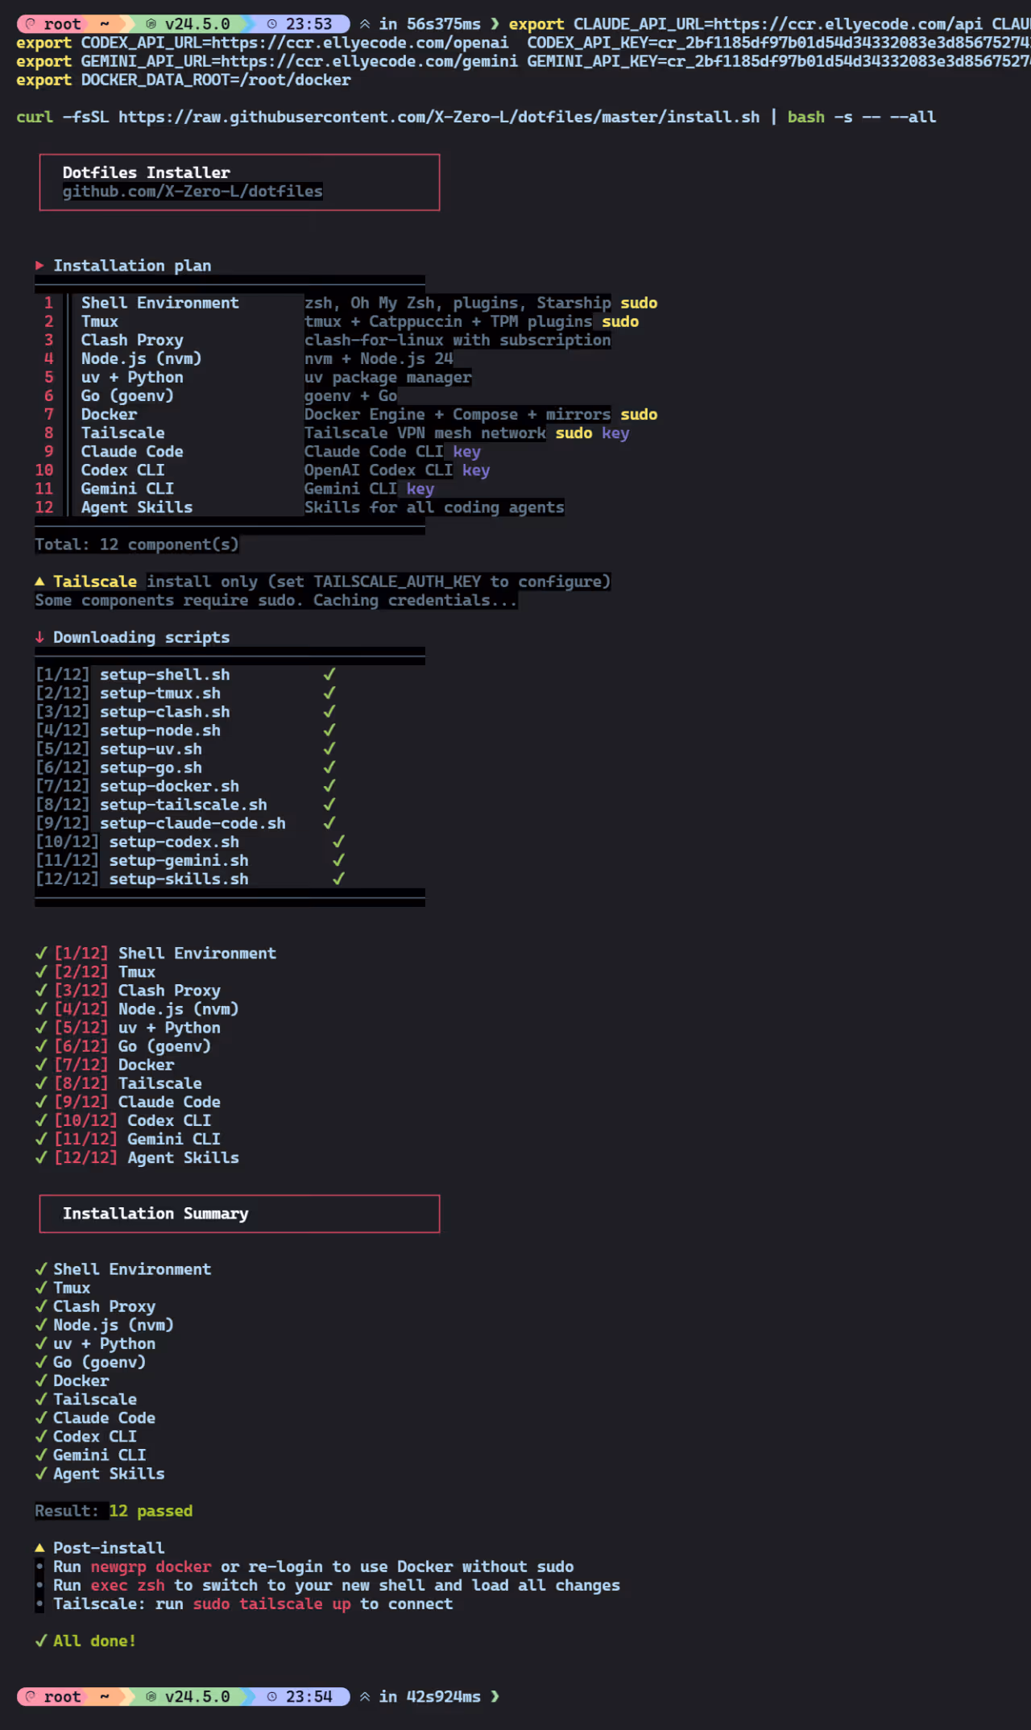Viewport: 1031px width, 1730px height.
Task: Click the warning triangle beside Post-install
Action: tap(39, 1548)
